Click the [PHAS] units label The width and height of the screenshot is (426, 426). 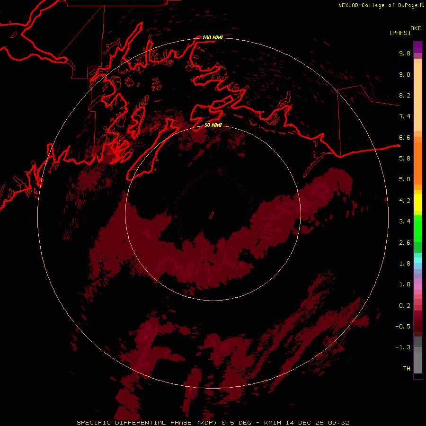[400, 33]
